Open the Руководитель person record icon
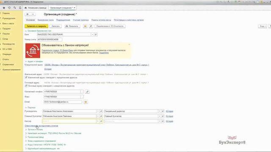 click(x=101, y=111)
